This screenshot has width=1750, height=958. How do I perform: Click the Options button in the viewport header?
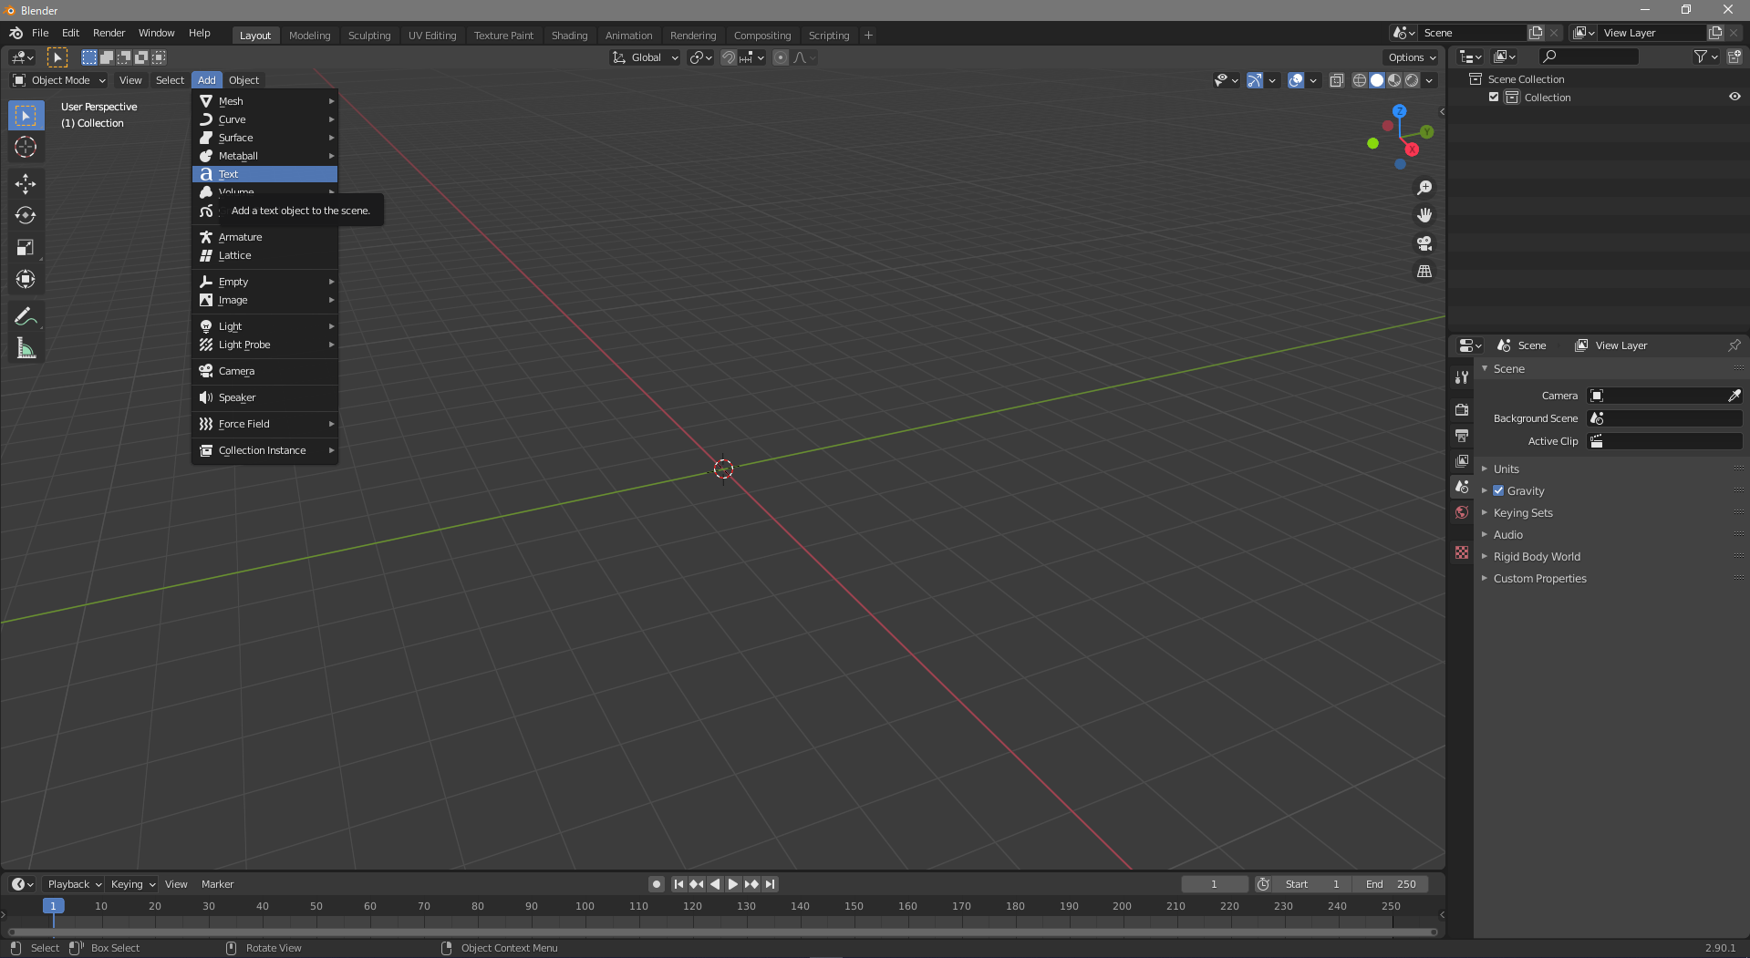1410,57
